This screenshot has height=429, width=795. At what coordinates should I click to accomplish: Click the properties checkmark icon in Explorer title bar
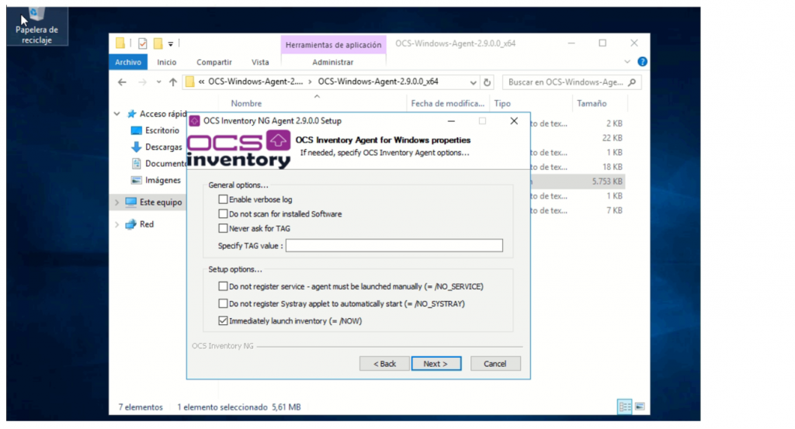(143, 43)
